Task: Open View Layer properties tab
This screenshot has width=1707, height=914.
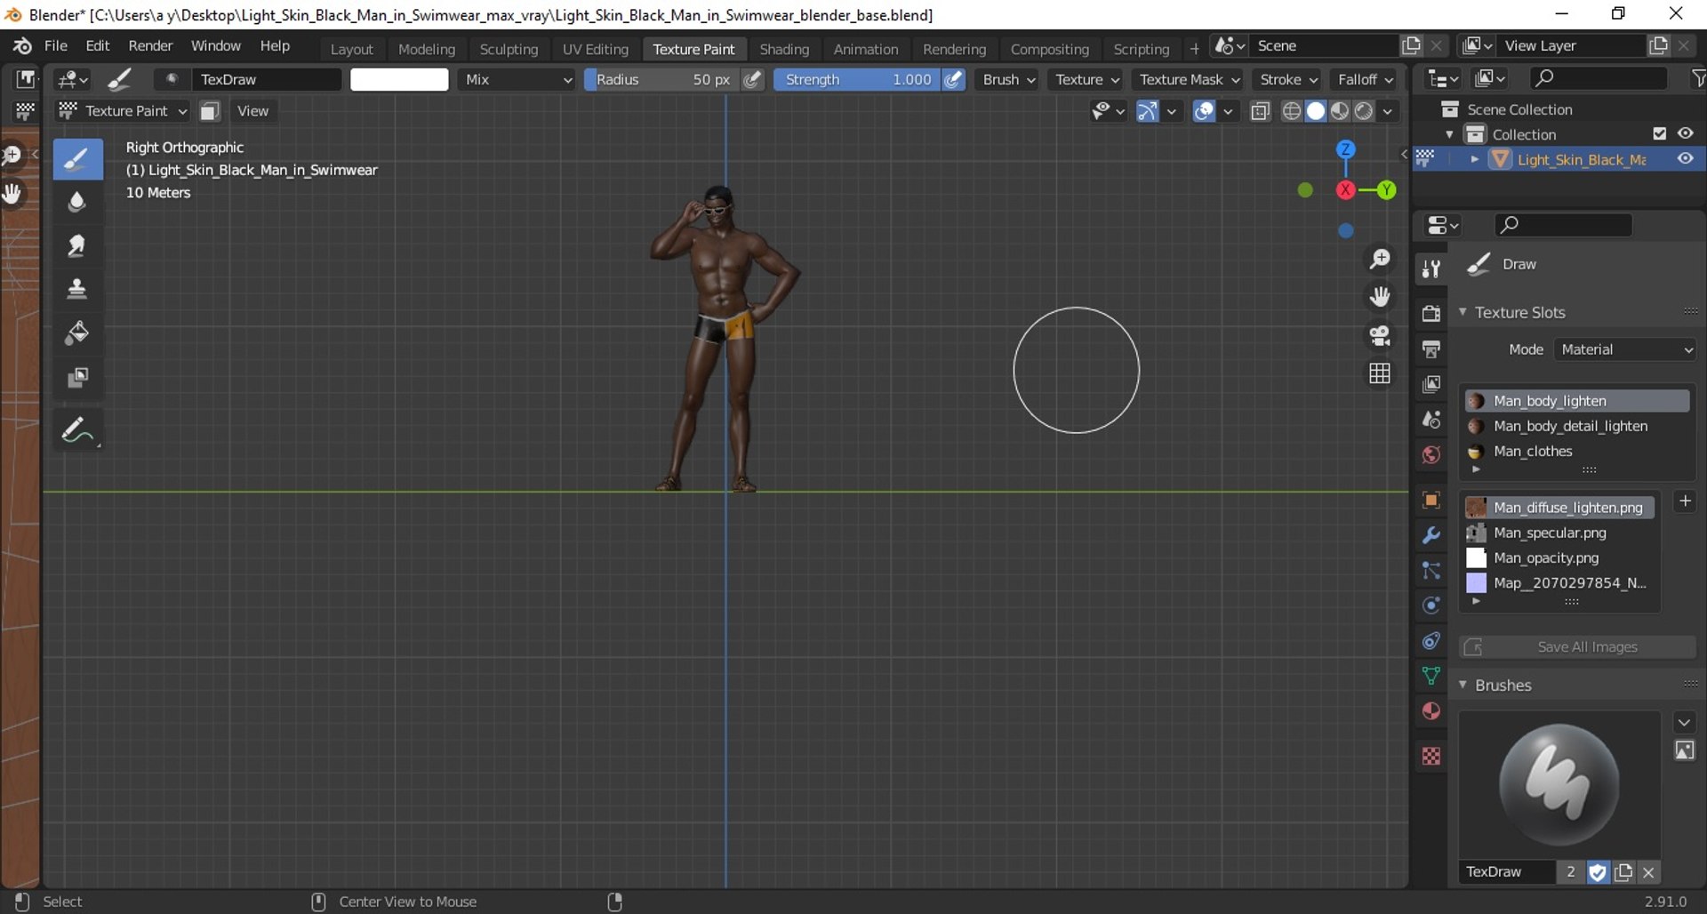Action: pos(1431,384)
